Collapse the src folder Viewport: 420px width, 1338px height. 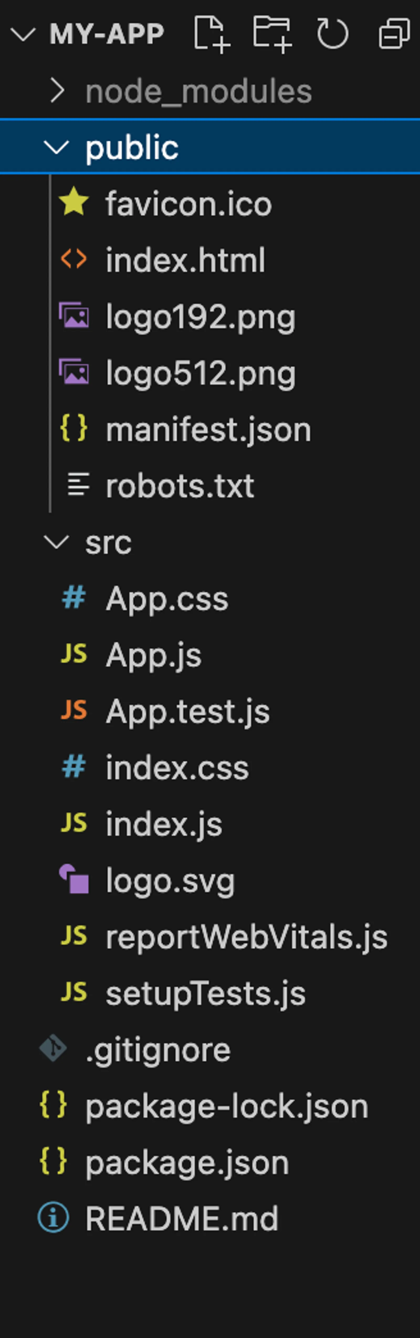[x=57, y=542]
